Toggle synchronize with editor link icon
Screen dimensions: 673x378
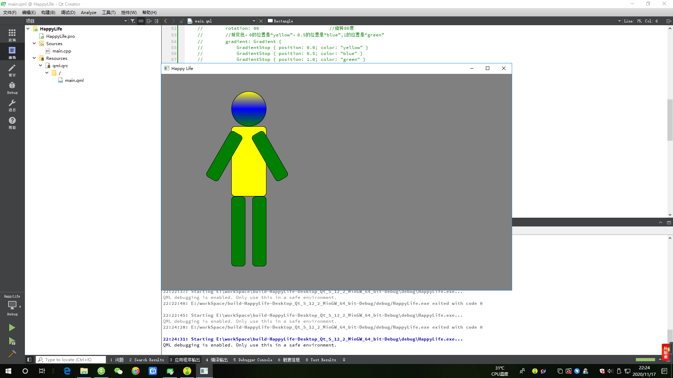point(141,21)
